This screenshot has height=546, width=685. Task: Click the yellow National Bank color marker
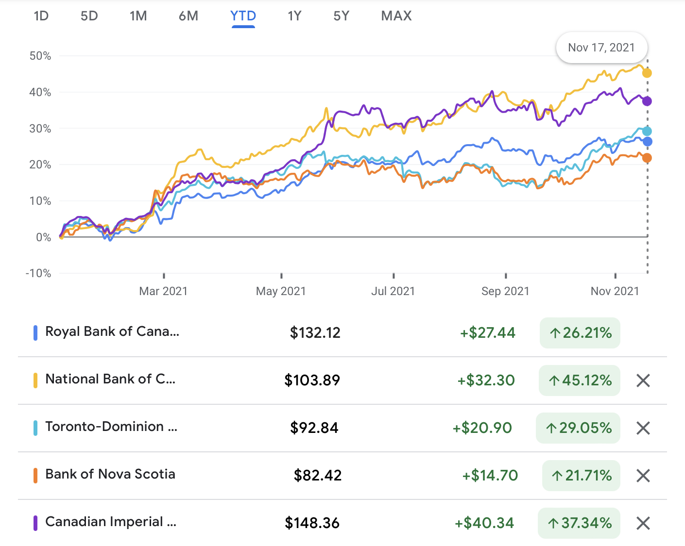[x=35, y=381]
